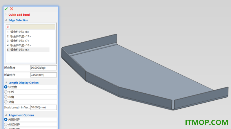
Task: Expand the Quick add bend section
Action: point(6,14)
